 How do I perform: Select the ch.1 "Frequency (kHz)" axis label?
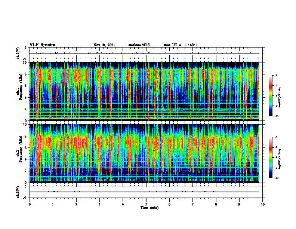click(21, 87)
